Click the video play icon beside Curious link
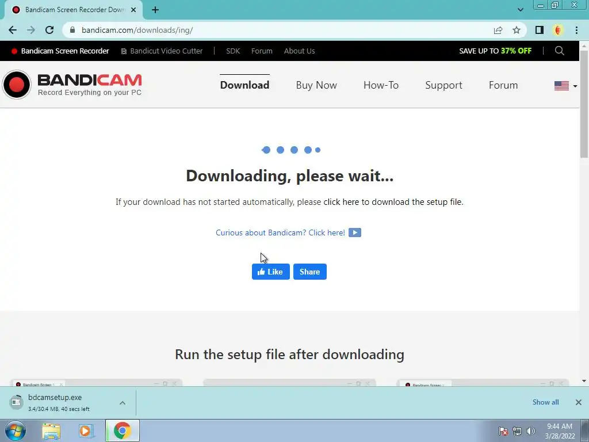Viewport: 589px width, 442px height. point(354,233)
